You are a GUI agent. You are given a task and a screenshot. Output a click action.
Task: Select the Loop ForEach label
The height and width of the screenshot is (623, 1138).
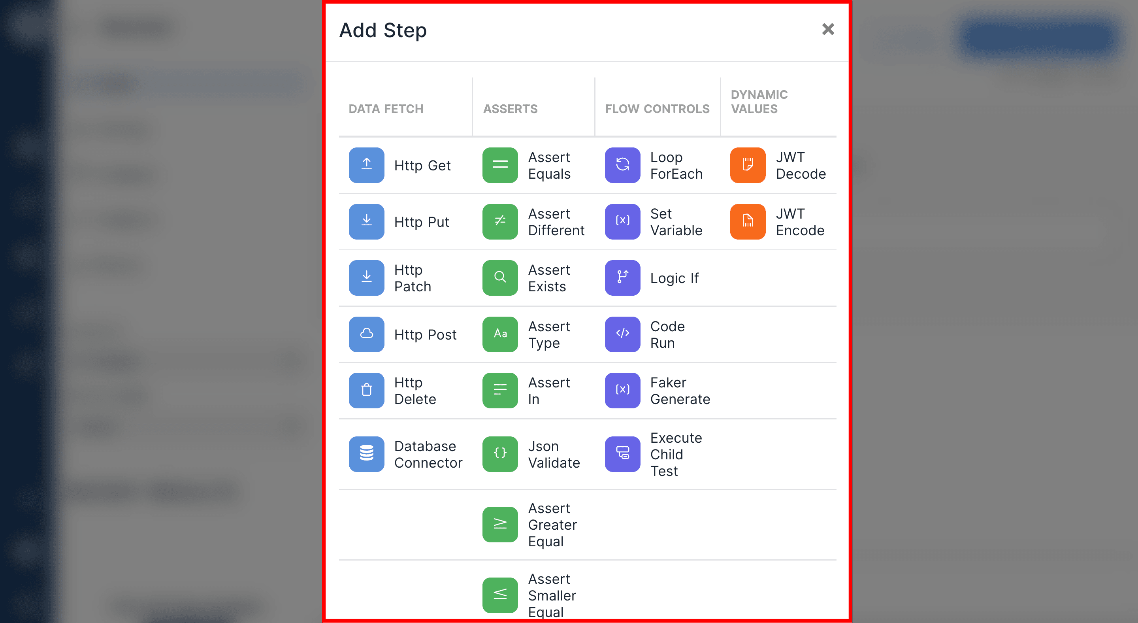point(676,165)
